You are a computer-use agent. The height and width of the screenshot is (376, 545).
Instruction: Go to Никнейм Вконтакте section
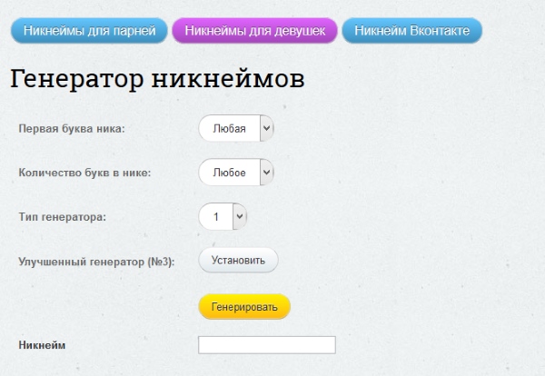411,31
